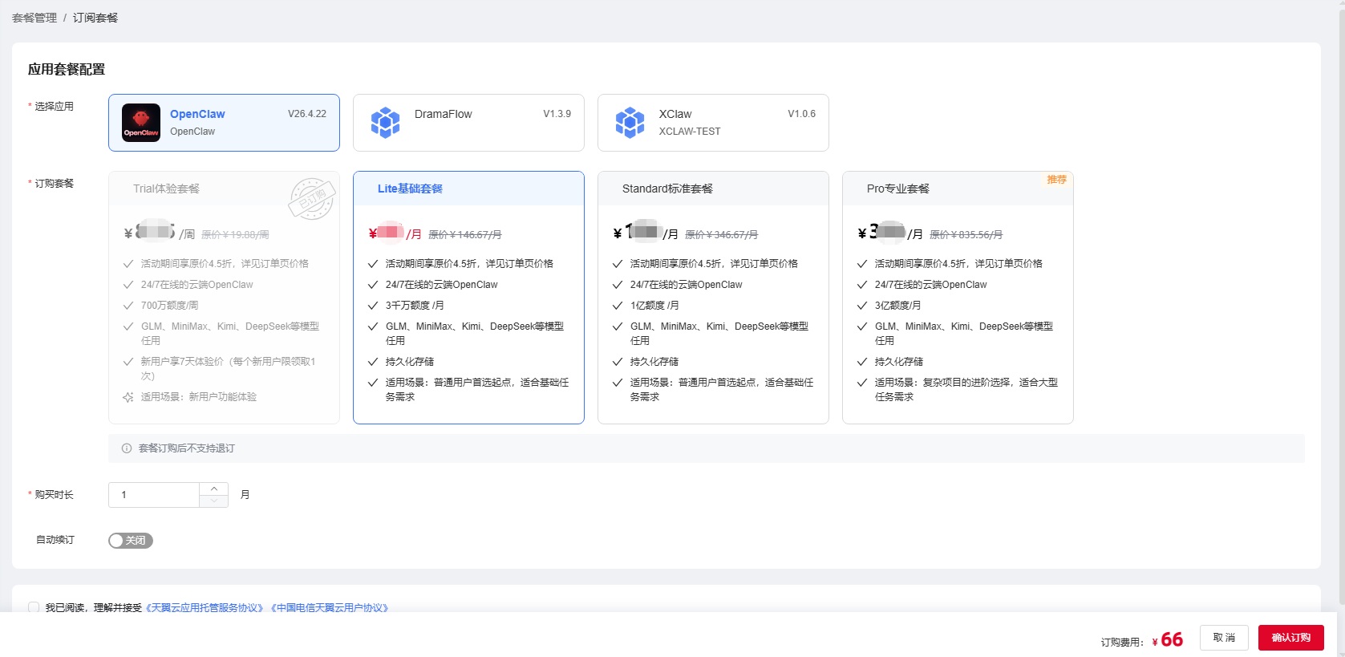Click the OpenClaw red app logo
Image resolution: width=1345 pixels, height=657 pixels.
[141, 123]
